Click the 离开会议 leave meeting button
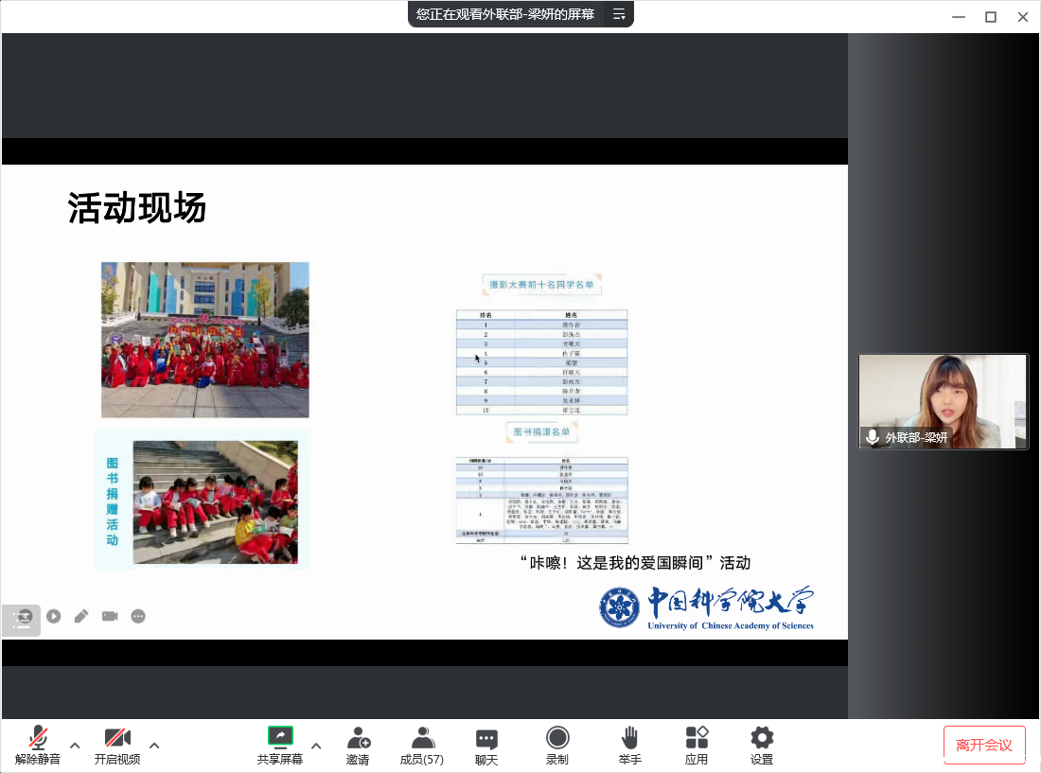This screenshot has width=1041, height=773. click(984, 745)
